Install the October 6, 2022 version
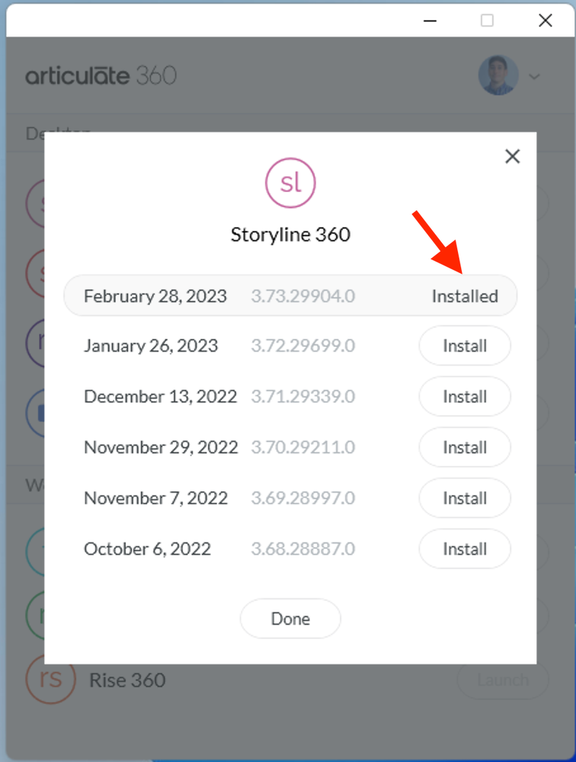This screenshot has width=576, height=762. [465, 549]
